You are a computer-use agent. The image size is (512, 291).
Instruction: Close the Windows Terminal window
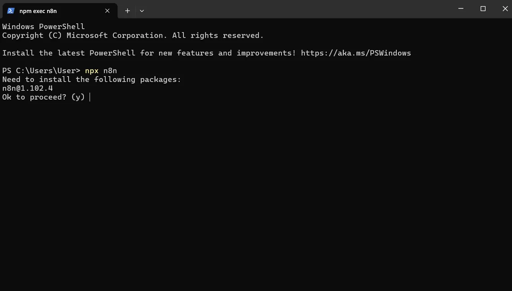[x=505, y=9]
